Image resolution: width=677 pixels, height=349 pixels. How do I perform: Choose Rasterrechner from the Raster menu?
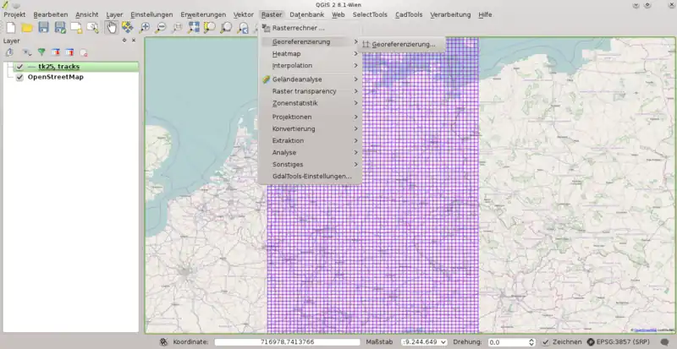[x=298, y=28]
